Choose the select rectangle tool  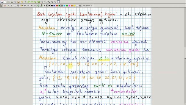[x=28, y=6]
